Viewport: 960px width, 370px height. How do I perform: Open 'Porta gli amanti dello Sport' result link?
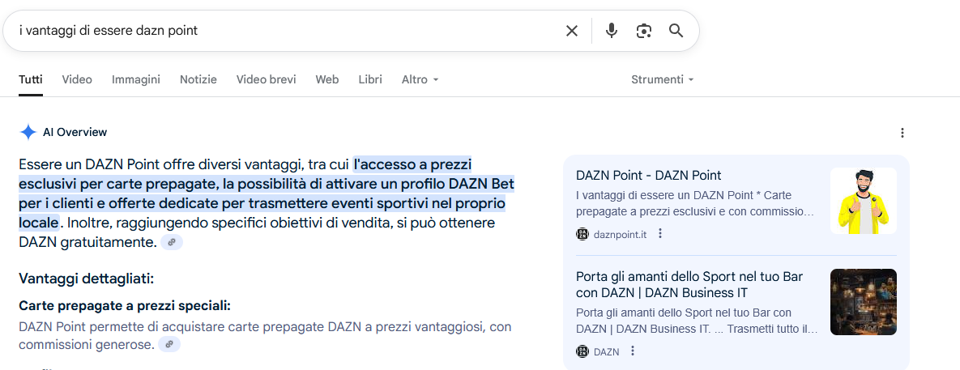coord(689,284)
